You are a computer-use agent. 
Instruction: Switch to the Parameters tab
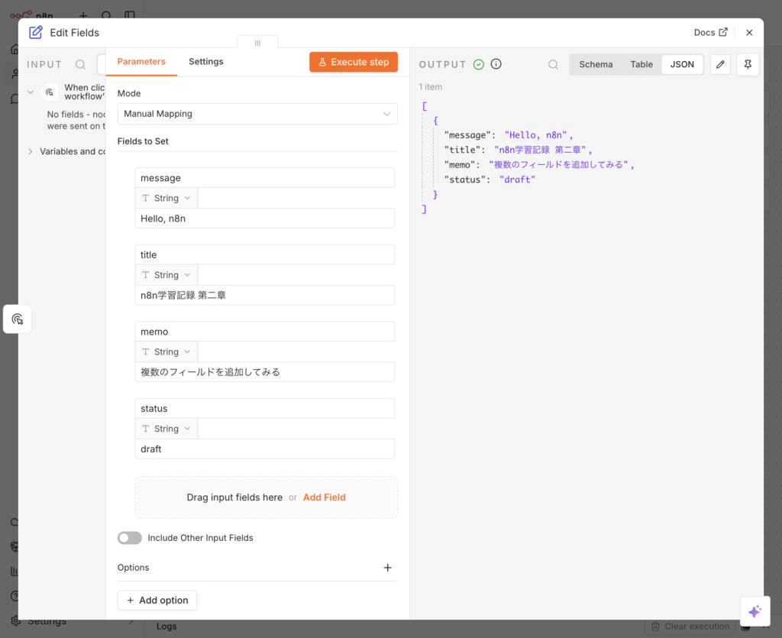[141, 61]
